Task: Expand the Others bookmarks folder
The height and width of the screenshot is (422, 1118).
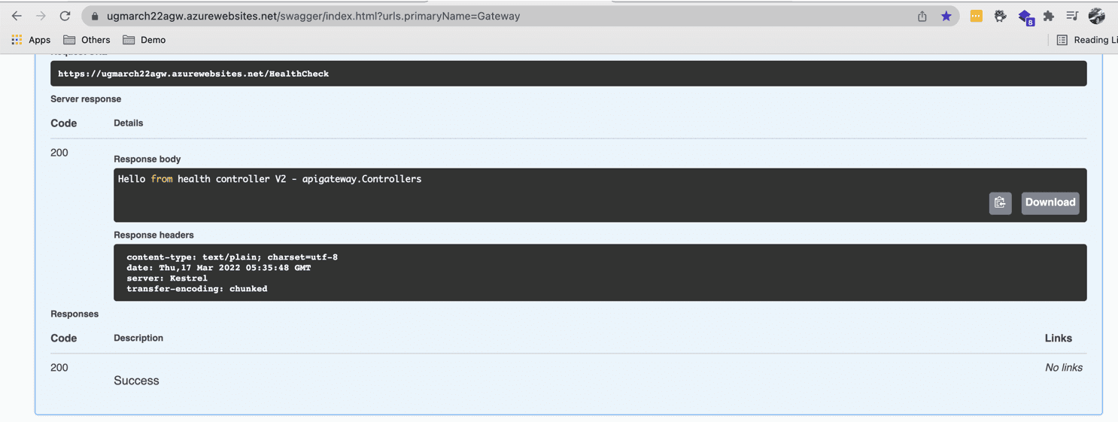Action: pyautogui.click(x=87, y=40)
